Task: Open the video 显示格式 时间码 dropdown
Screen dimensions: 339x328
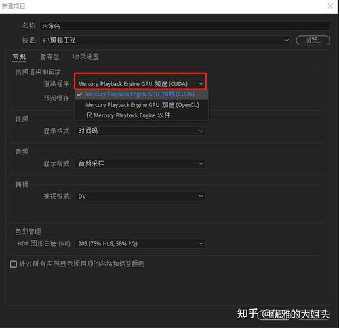Action: click(140, 131)
